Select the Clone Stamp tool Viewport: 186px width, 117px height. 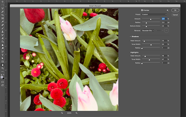2,32
